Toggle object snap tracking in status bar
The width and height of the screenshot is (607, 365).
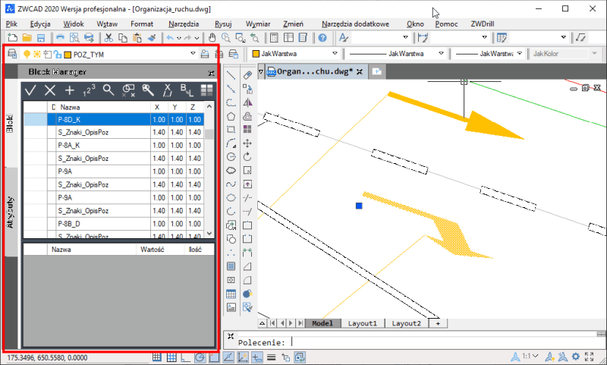[x=228, y=357]
